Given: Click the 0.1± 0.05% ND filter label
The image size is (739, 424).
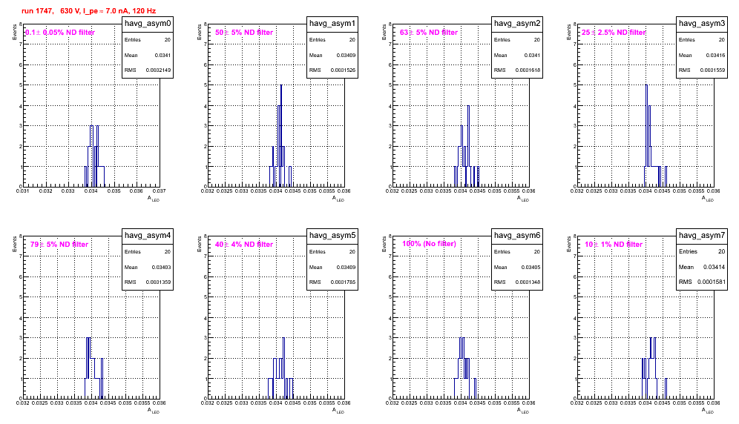Looking at the screenshot, I should pyautogui.click(x=60, y=33).
